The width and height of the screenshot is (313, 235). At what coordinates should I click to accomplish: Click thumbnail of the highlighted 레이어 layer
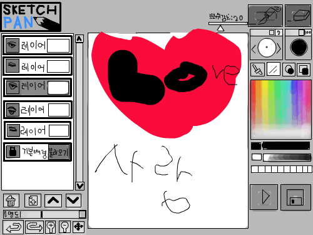coord(58,88)
